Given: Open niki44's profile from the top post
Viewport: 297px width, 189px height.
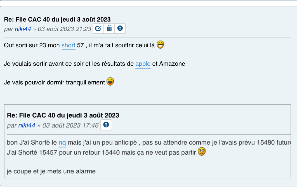Looking at the screenshot, I should tap(23, 29).
